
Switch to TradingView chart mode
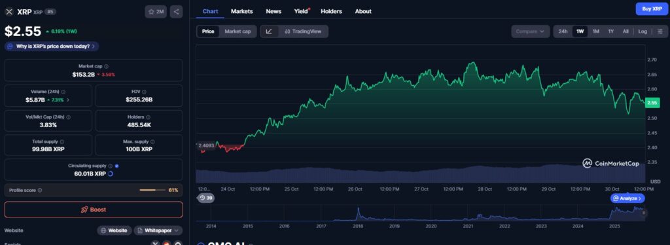click(x=303, y=31)
